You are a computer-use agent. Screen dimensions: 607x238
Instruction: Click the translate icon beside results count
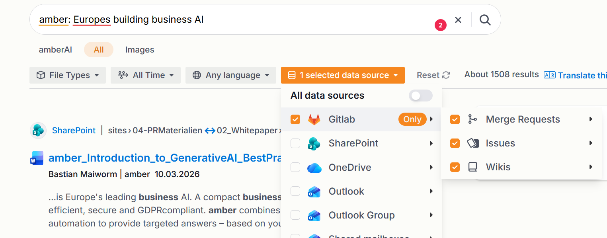pyautogui.click(x=550, y=75)
